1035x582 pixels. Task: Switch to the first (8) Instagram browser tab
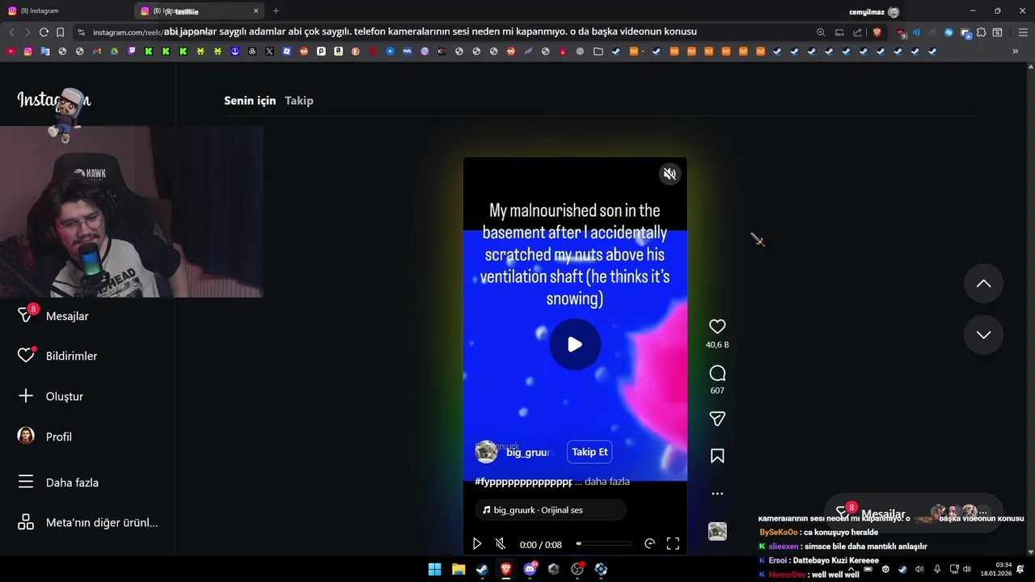[x=66, y=11]
